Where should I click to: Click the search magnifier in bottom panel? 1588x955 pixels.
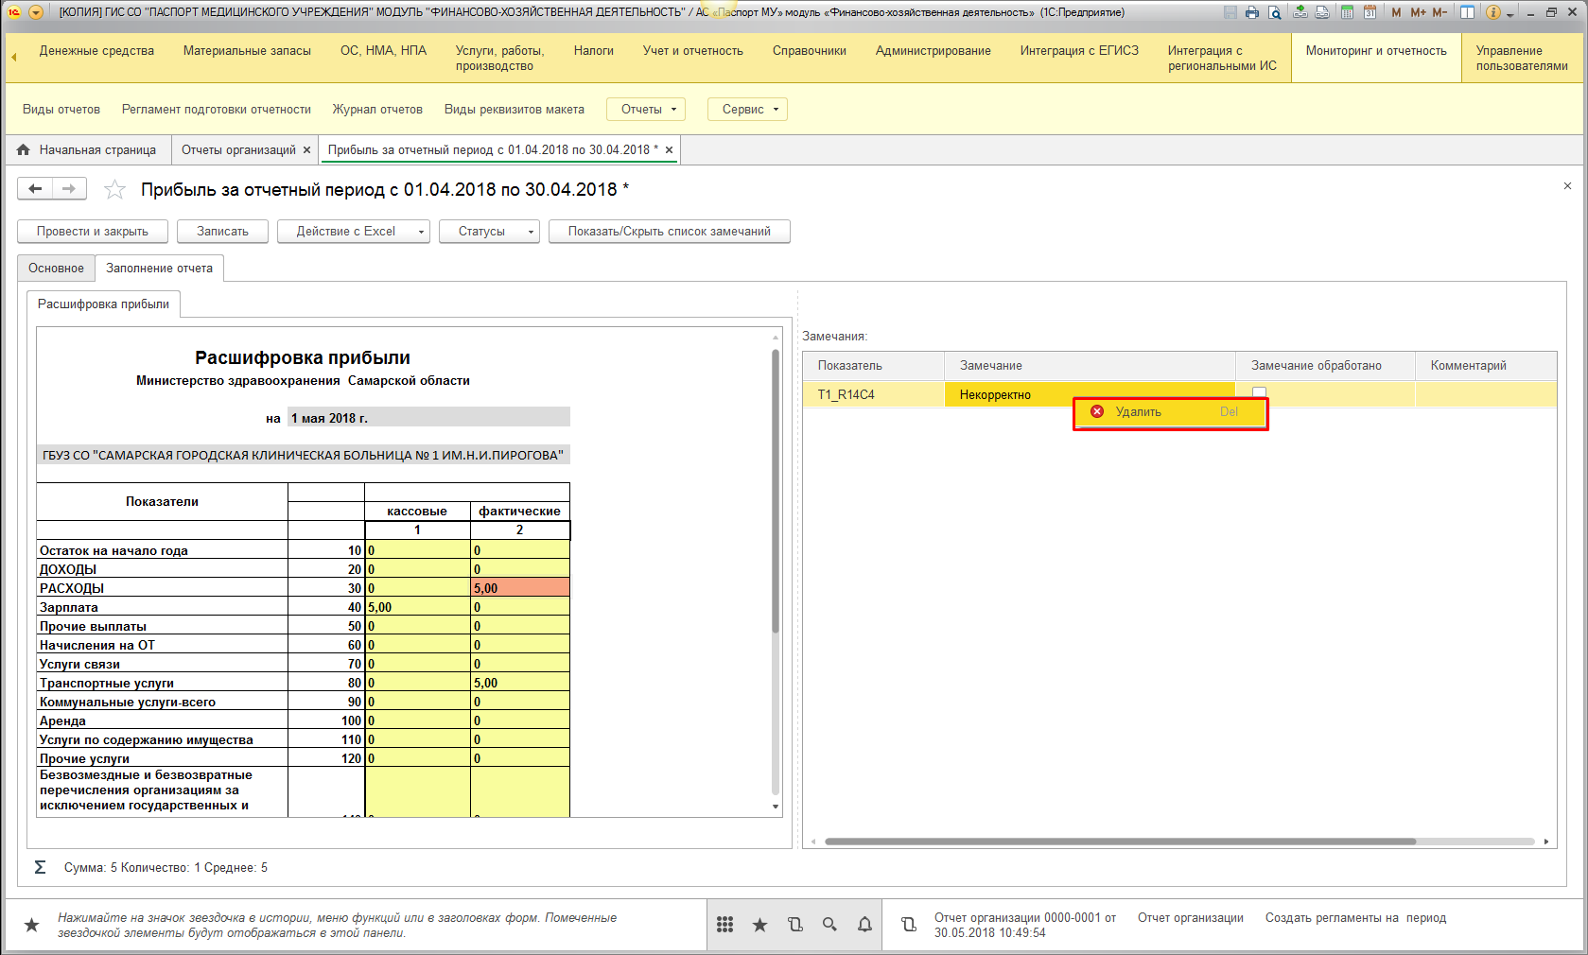[829, 925]
